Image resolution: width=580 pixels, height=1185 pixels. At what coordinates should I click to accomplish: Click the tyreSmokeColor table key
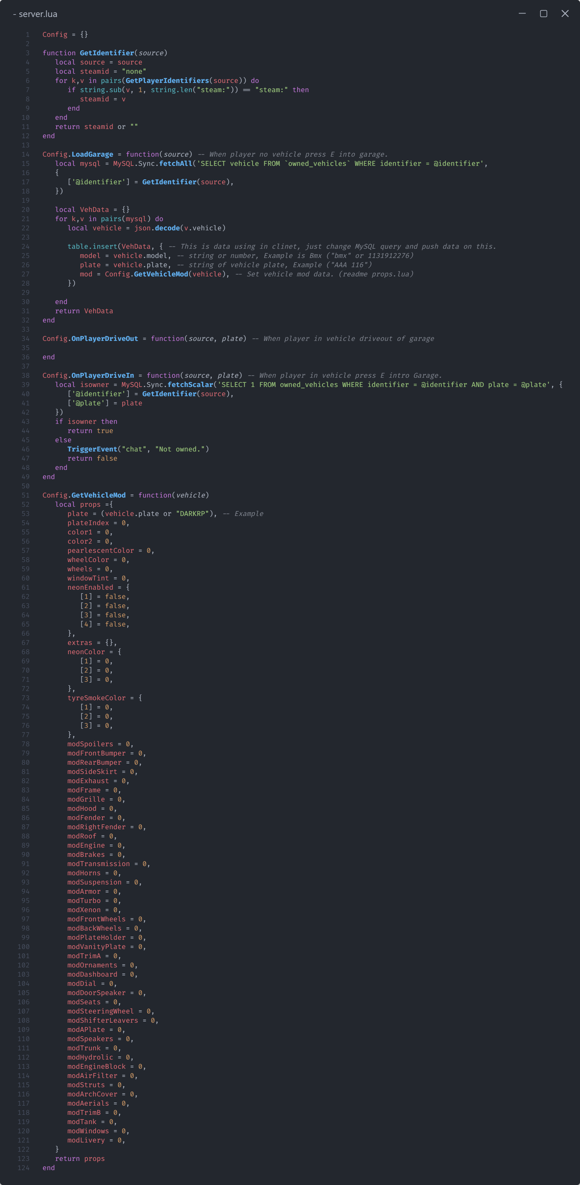coord(97,698)
